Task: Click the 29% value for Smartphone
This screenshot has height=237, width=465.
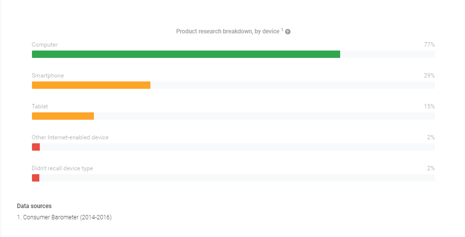Action: 429,76
